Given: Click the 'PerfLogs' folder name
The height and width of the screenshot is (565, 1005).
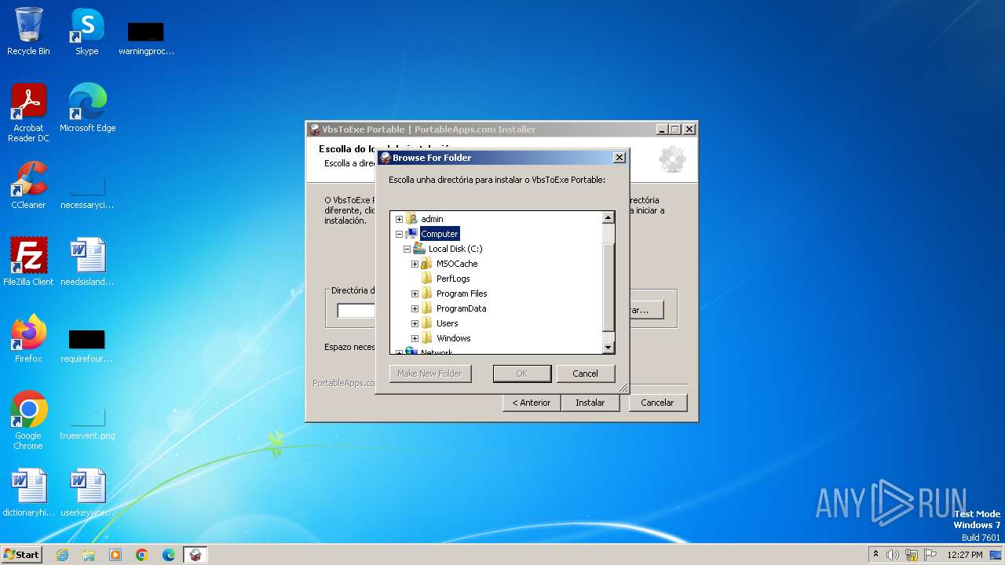Looking at the screenshot, I should coord(453,279).
